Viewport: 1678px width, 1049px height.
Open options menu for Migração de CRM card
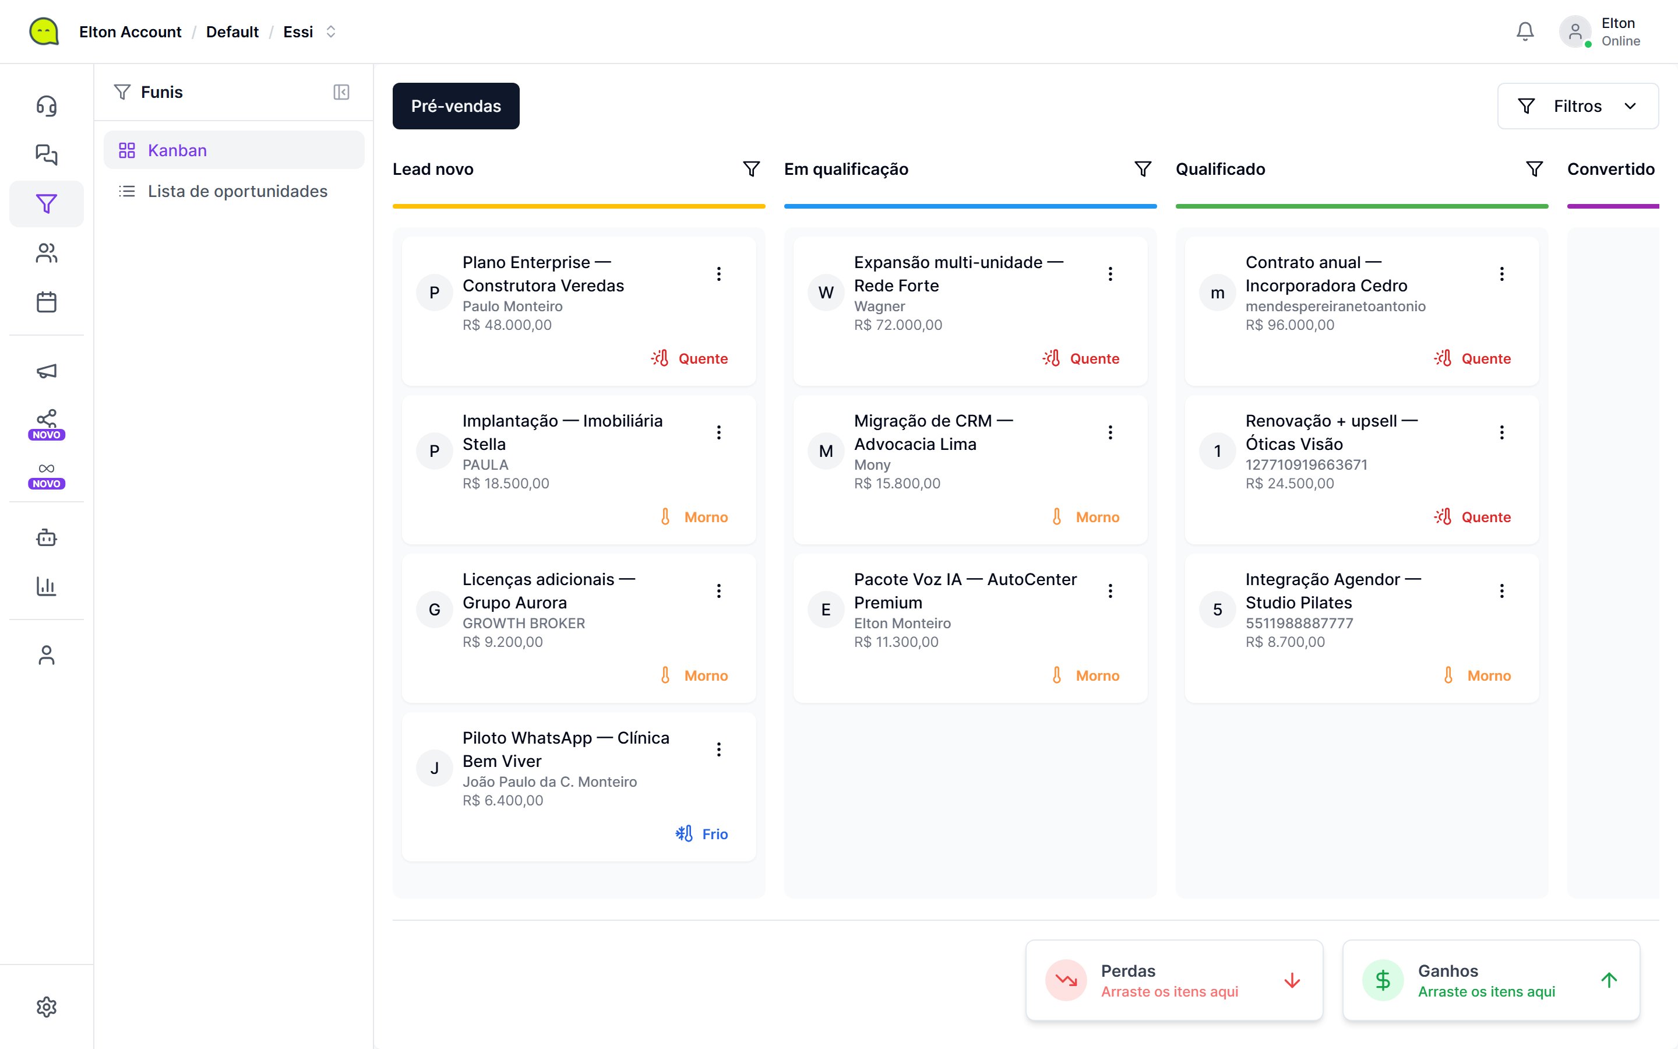click(x=1110, y=432)
